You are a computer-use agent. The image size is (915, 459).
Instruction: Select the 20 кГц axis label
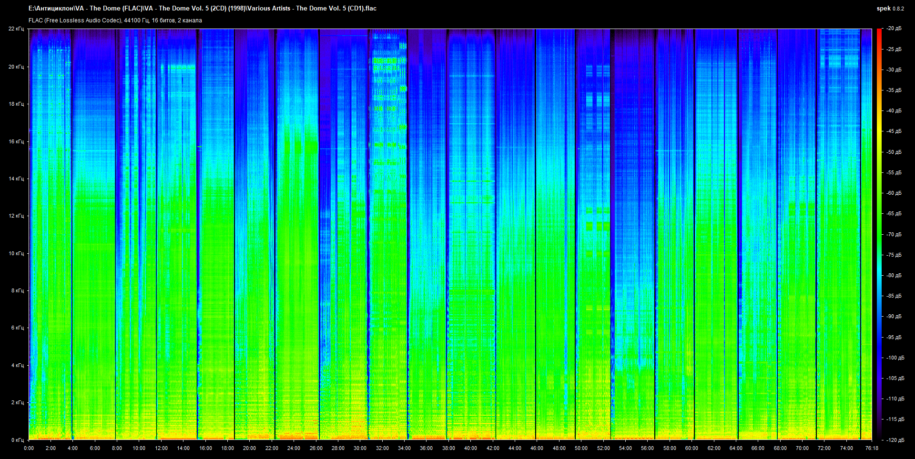tap(16, 67)
